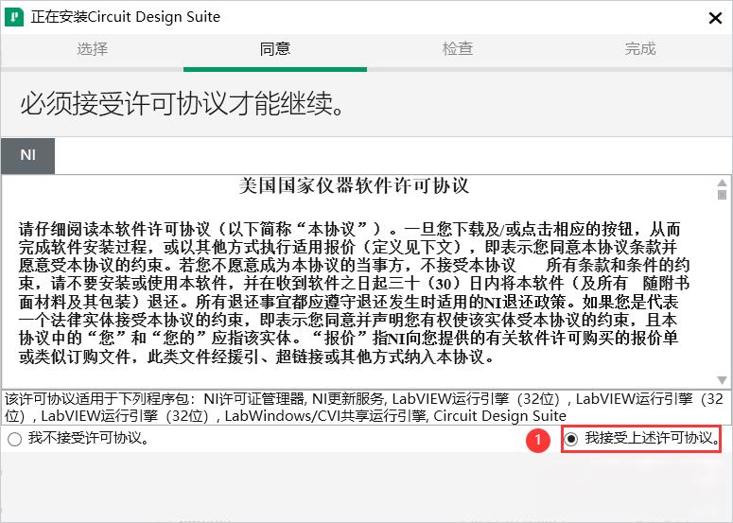Go to the 完成 step tab
Screen dimensions: 733x523
click(640, 48)
